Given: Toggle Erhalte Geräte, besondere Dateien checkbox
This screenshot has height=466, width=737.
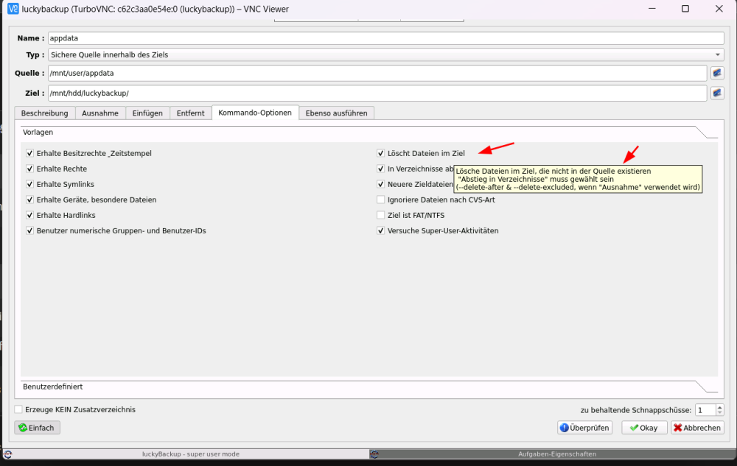Looking at the screenshot, I should pyautogui.click(x=29, y=200).
